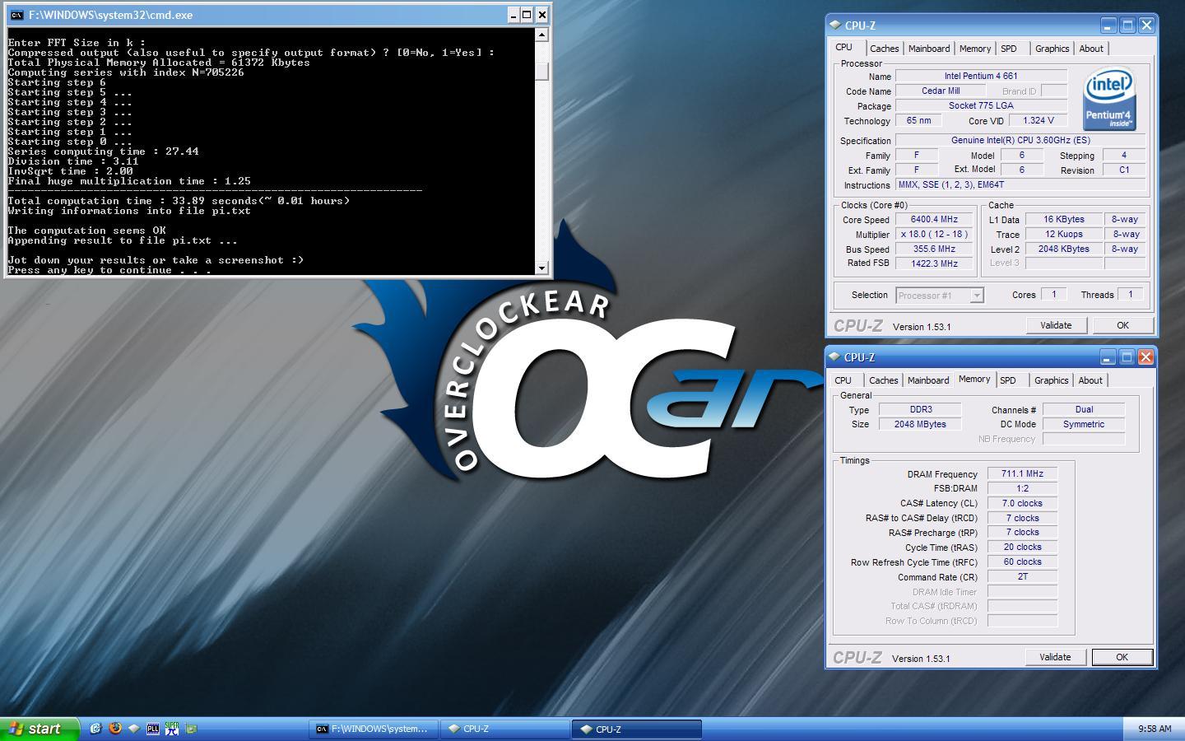Click cmd.exe title bar icon
This screenshot has height=741, width=1185.
click(16, 15)
